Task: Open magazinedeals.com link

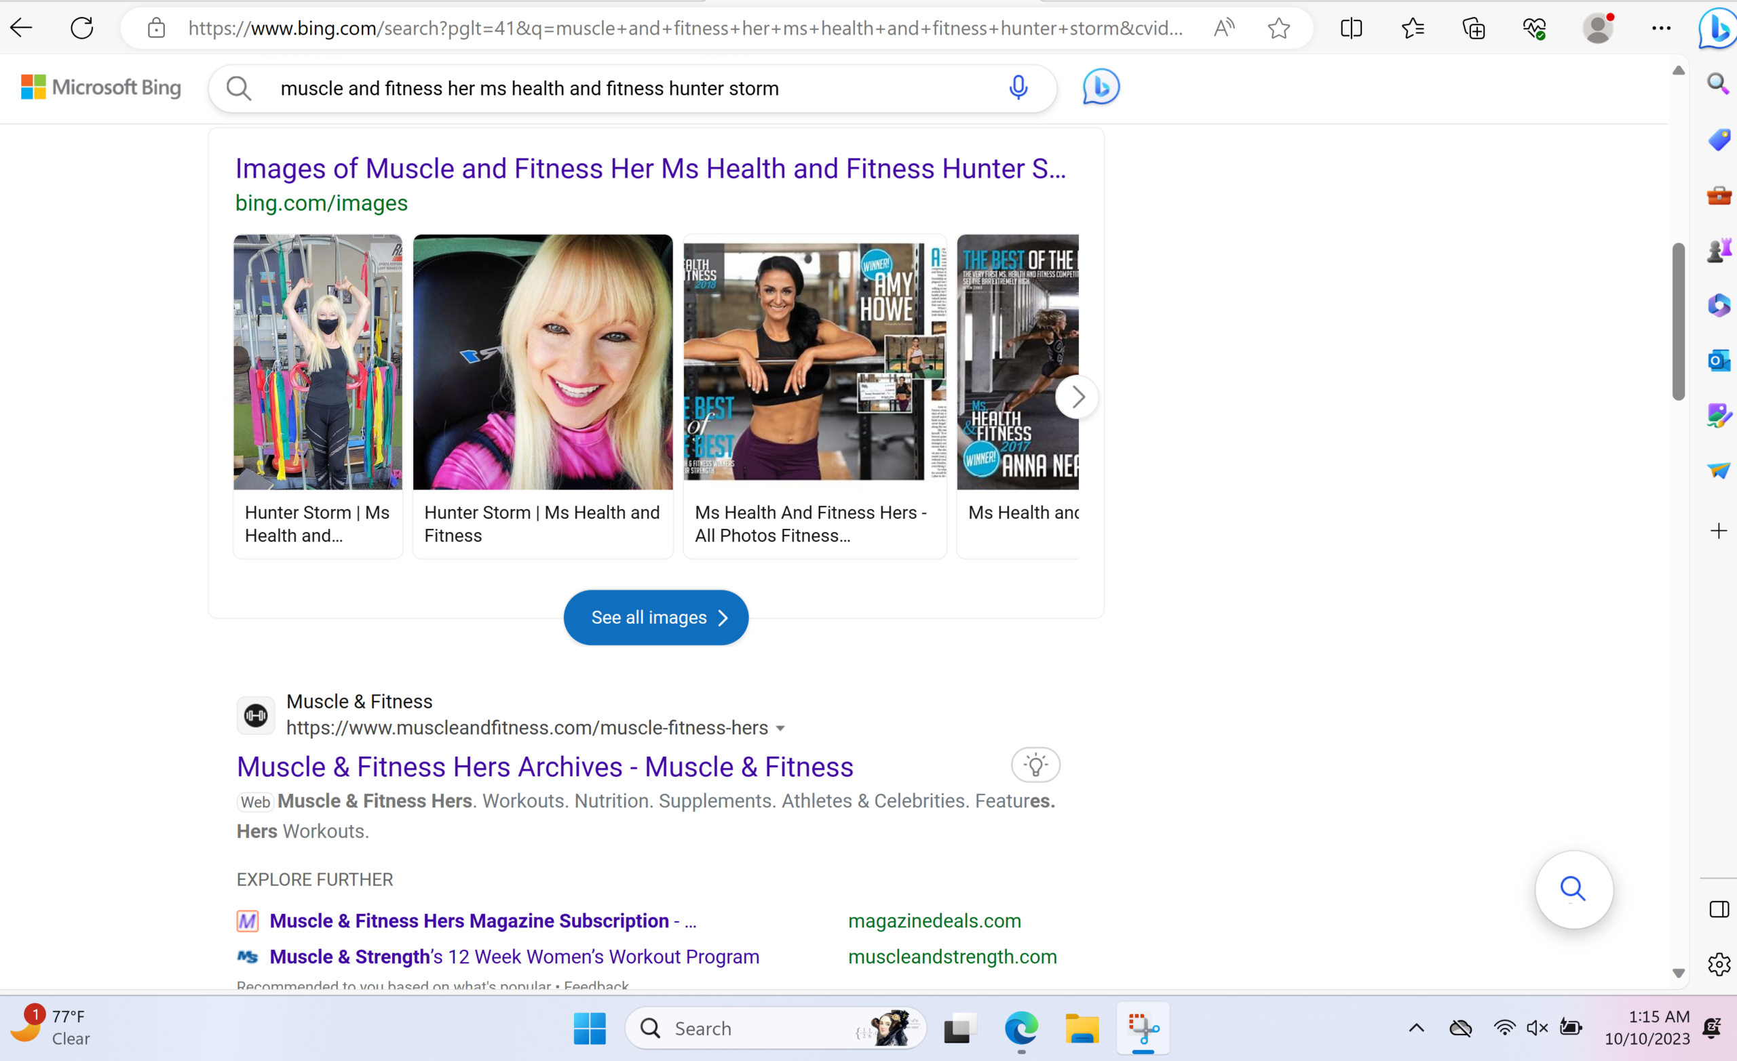Action: click(934, 921)
